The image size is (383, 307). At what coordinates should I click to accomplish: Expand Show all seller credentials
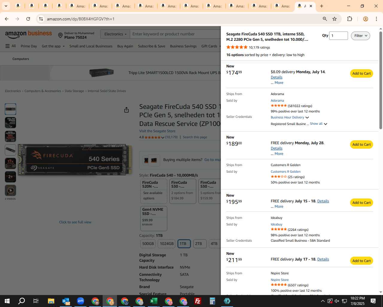pos(319,124)
